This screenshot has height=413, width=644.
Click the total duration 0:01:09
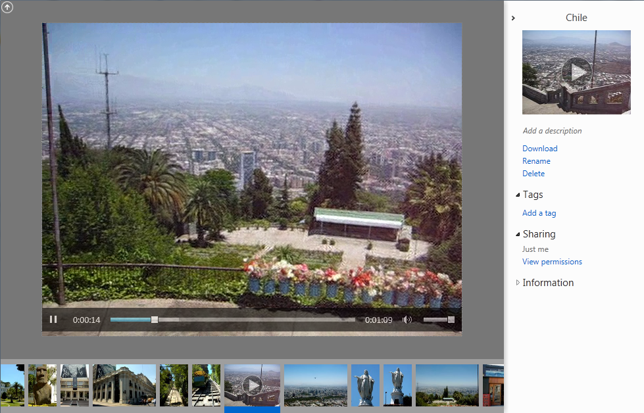pos(379,320)
